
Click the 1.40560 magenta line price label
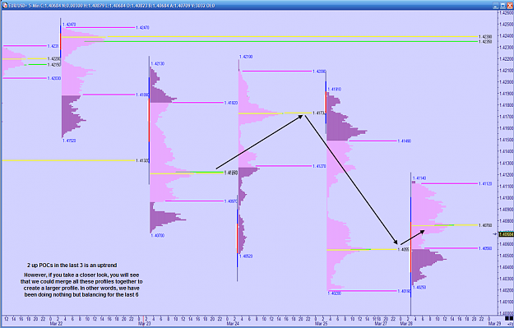[x=485, y=249]
